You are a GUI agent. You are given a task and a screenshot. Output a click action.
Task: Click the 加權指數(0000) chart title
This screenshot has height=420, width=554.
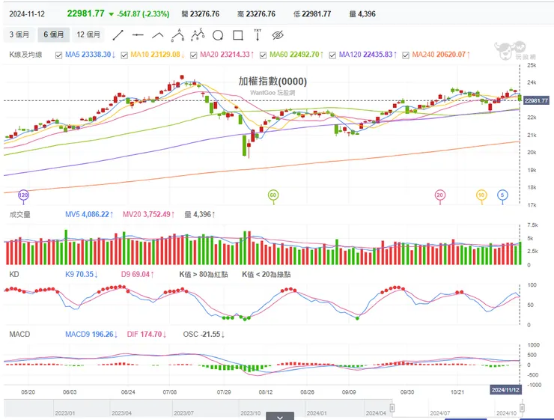pos(276,82)
